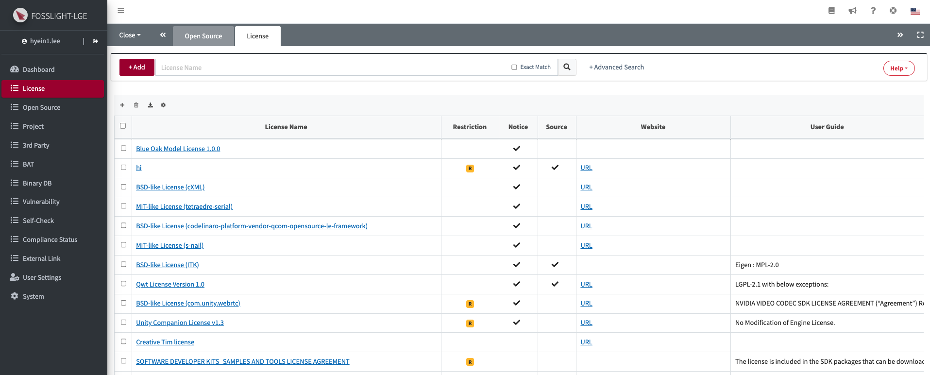Open Unity Companion License v1.3 link
This screenshot has width=930, height=375.
(180, 323)
